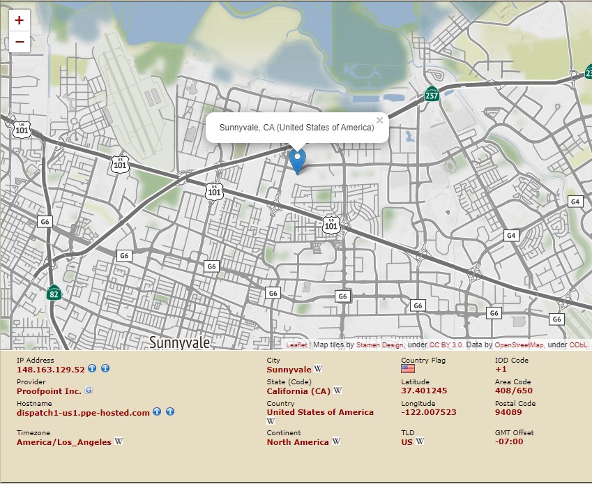Follow the OpenStreetMap attribution link
592x484 pixels.
point(519,345)
